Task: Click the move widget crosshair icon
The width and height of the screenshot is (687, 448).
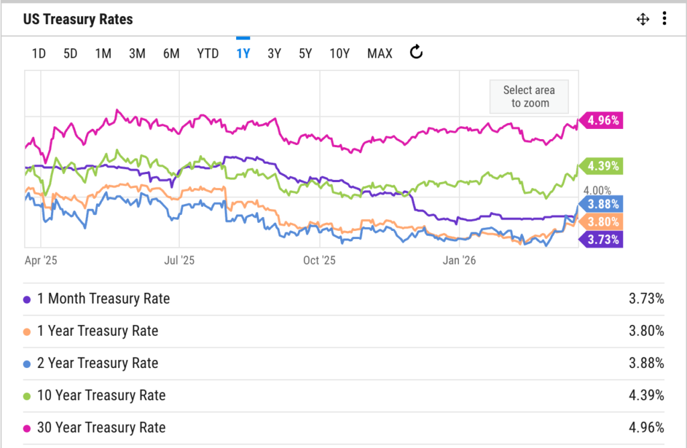Action: 643,19
